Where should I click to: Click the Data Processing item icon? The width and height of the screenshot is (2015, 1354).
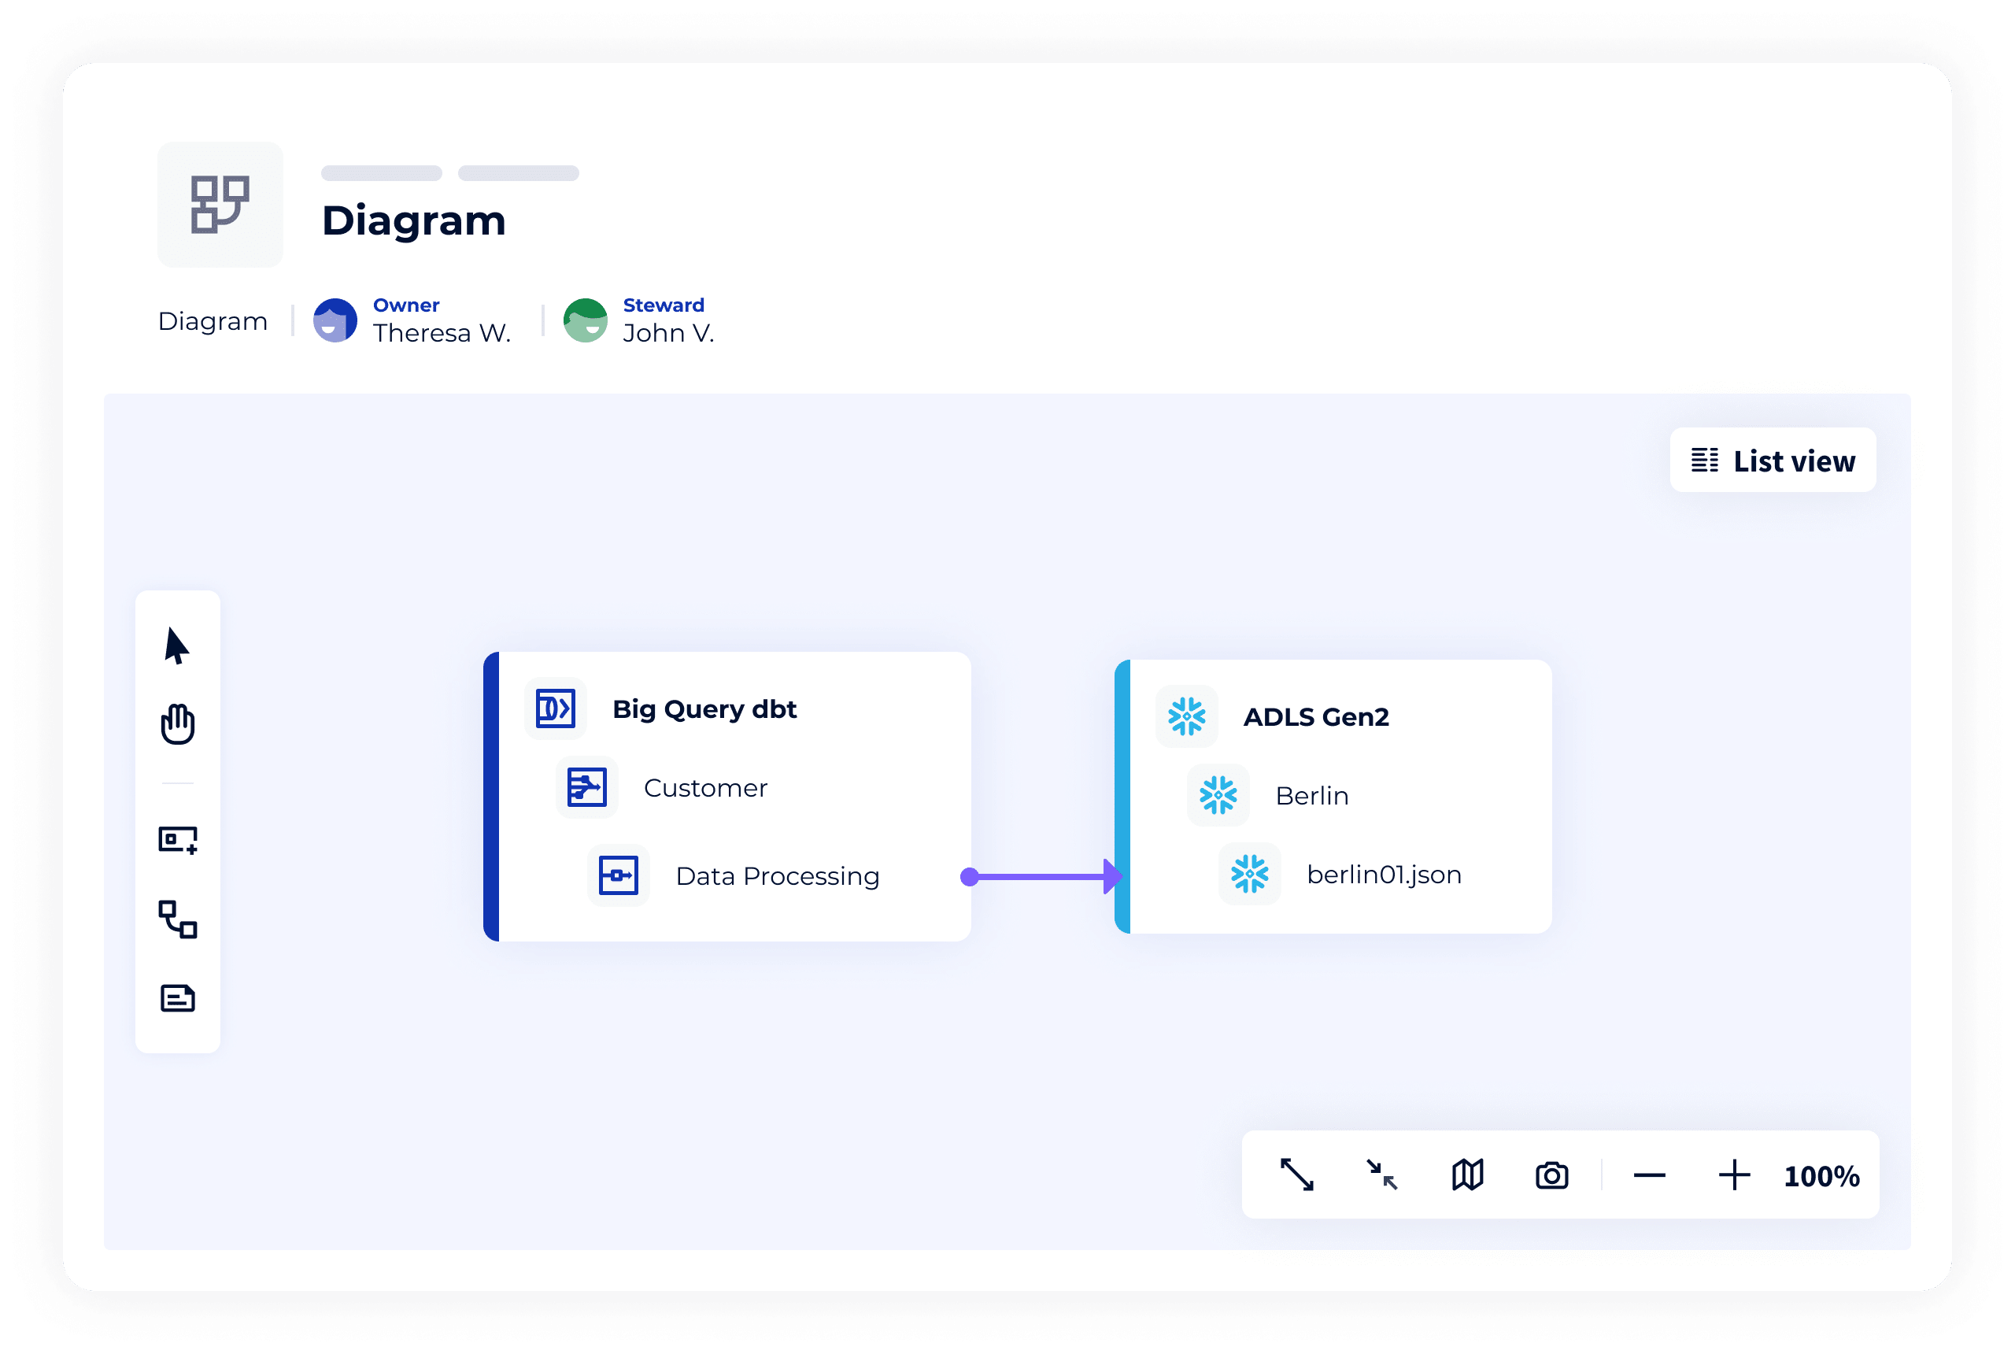(x=618, y=875)
